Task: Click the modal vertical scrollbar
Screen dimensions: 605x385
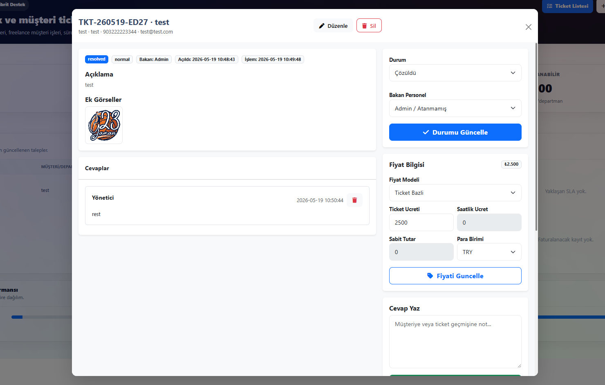Action: (536, 137)
